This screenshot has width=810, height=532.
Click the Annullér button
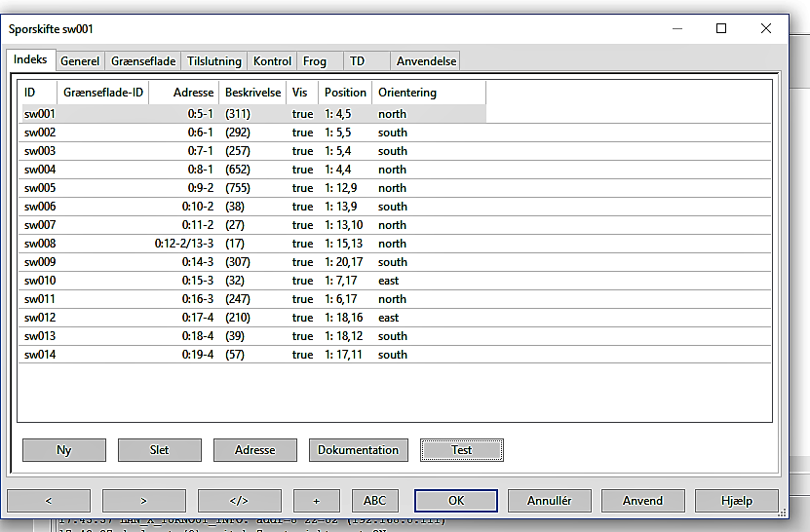tap(550, 501)
